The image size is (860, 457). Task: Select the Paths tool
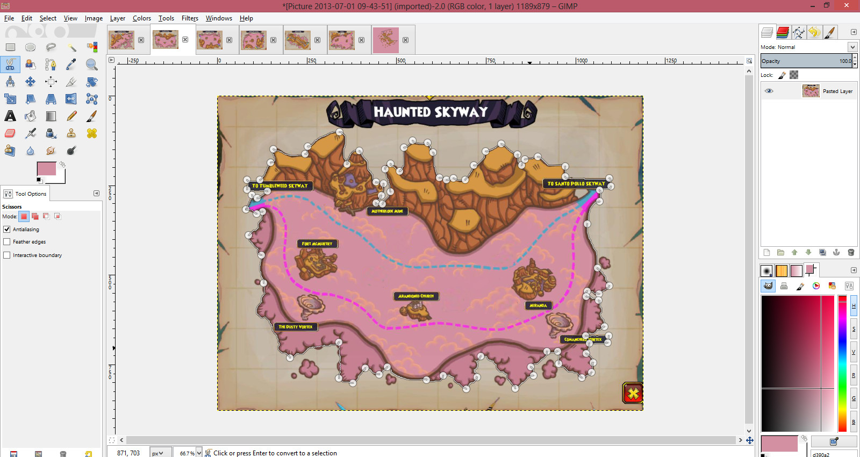[x=51, y=65]
